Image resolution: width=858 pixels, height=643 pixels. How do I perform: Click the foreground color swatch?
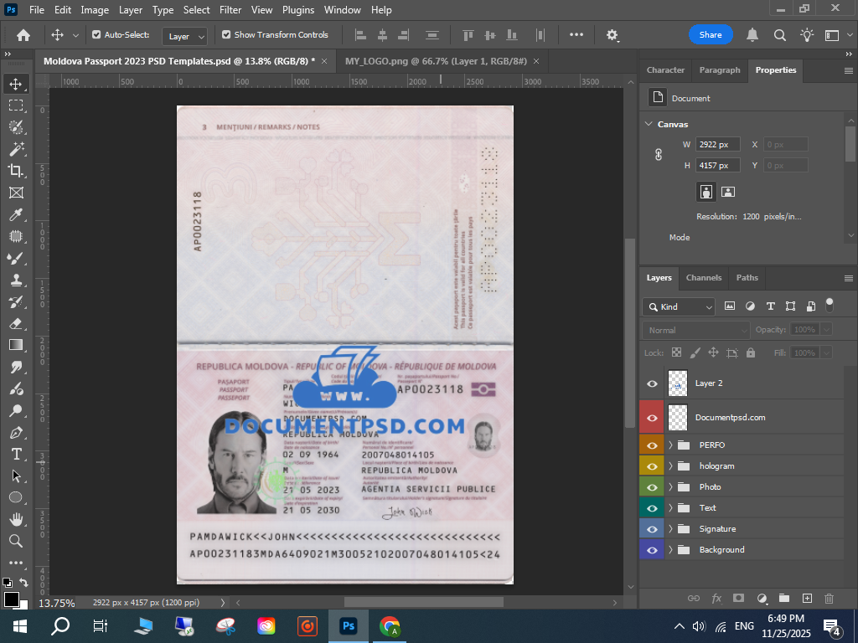[12, 599]
